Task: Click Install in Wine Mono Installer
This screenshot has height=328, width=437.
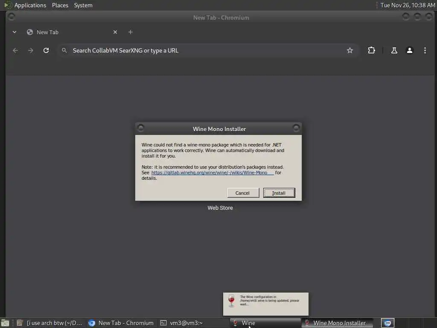Action: pos(279,193)
